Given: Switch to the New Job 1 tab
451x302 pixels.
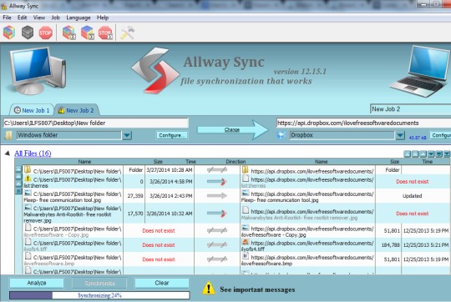Looking at the screenshot, I should click(x=32, y=110).
